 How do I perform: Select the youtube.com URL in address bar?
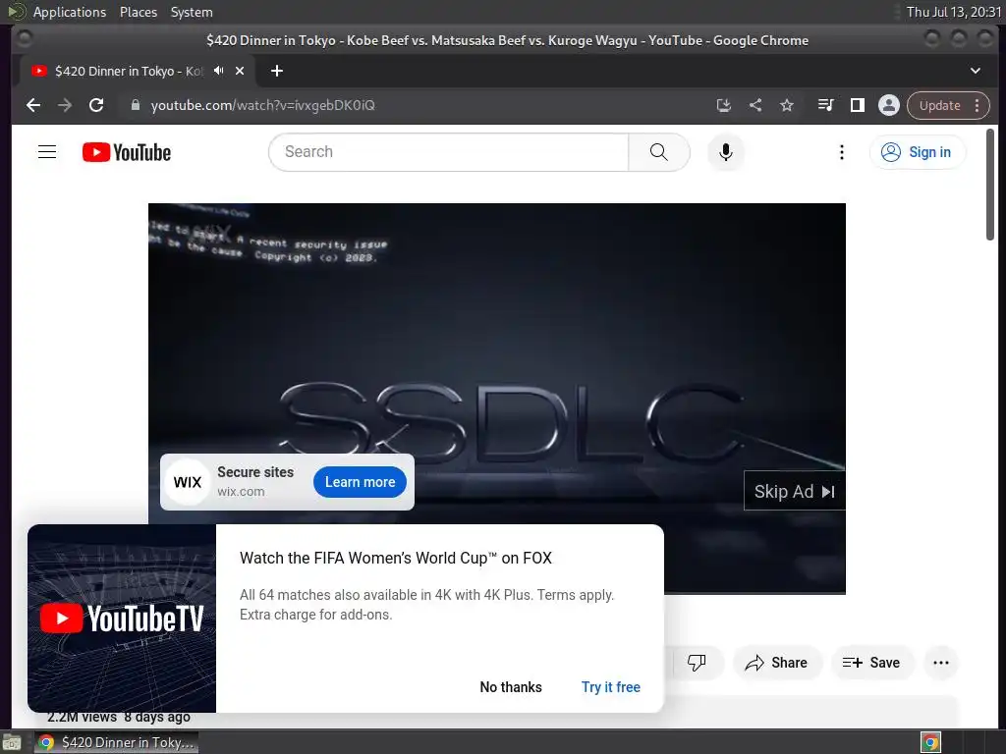(x=263, y=105)
